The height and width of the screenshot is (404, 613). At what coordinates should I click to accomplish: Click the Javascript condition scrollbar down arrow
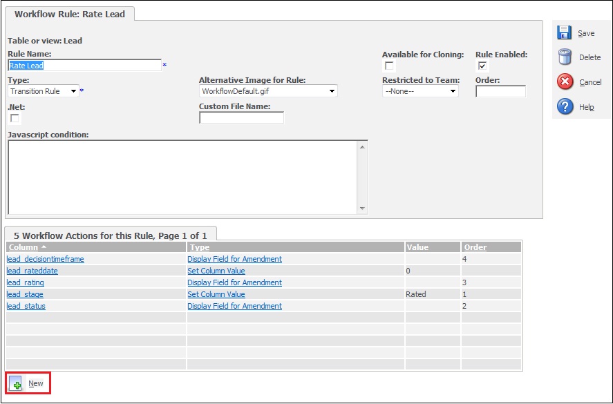click(x=362, y=209)
